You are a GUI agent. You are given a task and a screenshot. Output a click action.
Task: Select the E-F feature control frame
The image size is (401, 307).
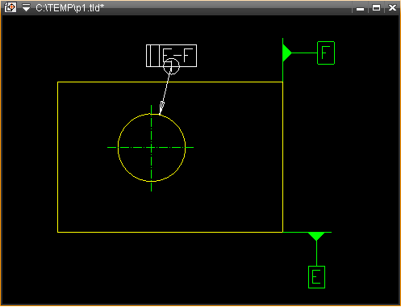(x=171, y=56)
